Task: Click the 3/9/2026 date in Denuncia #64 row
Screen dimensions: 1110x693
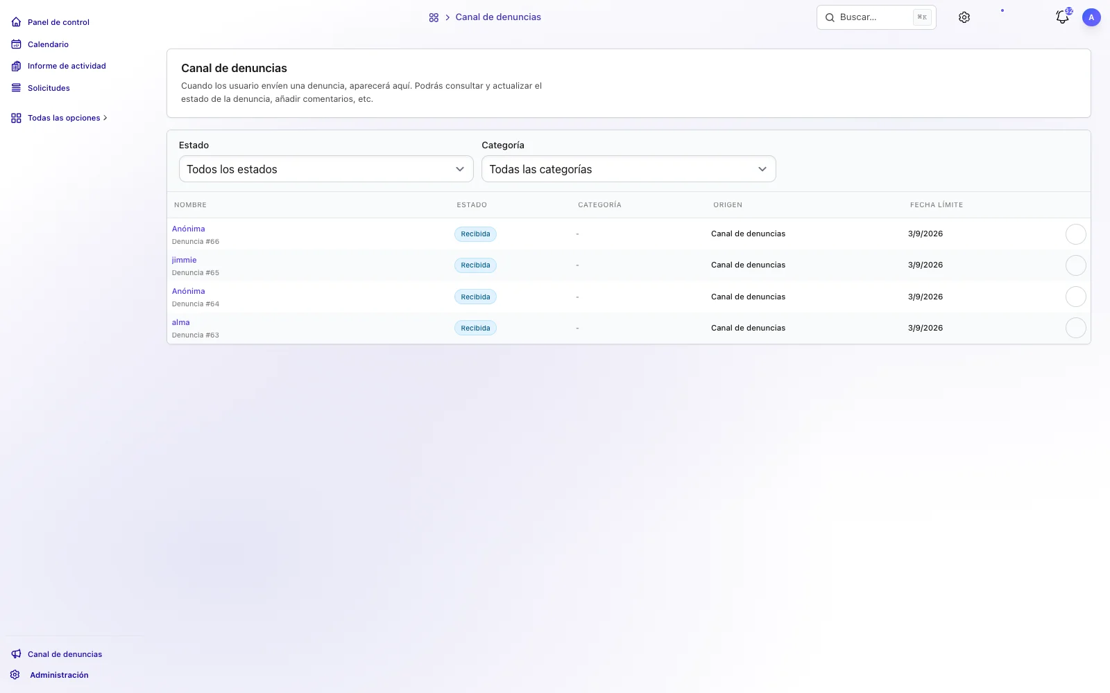Action: click(925, 297)
